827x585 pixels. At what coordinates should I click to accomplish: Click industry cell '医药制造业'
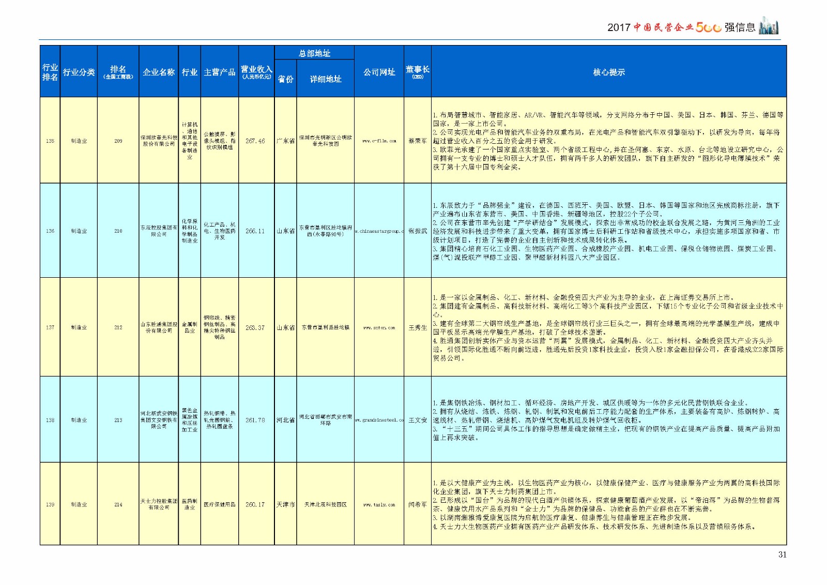click(190, 504)
